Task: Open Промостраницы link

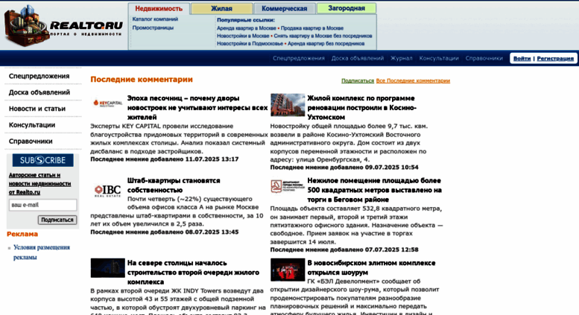Action: [153, 28]
